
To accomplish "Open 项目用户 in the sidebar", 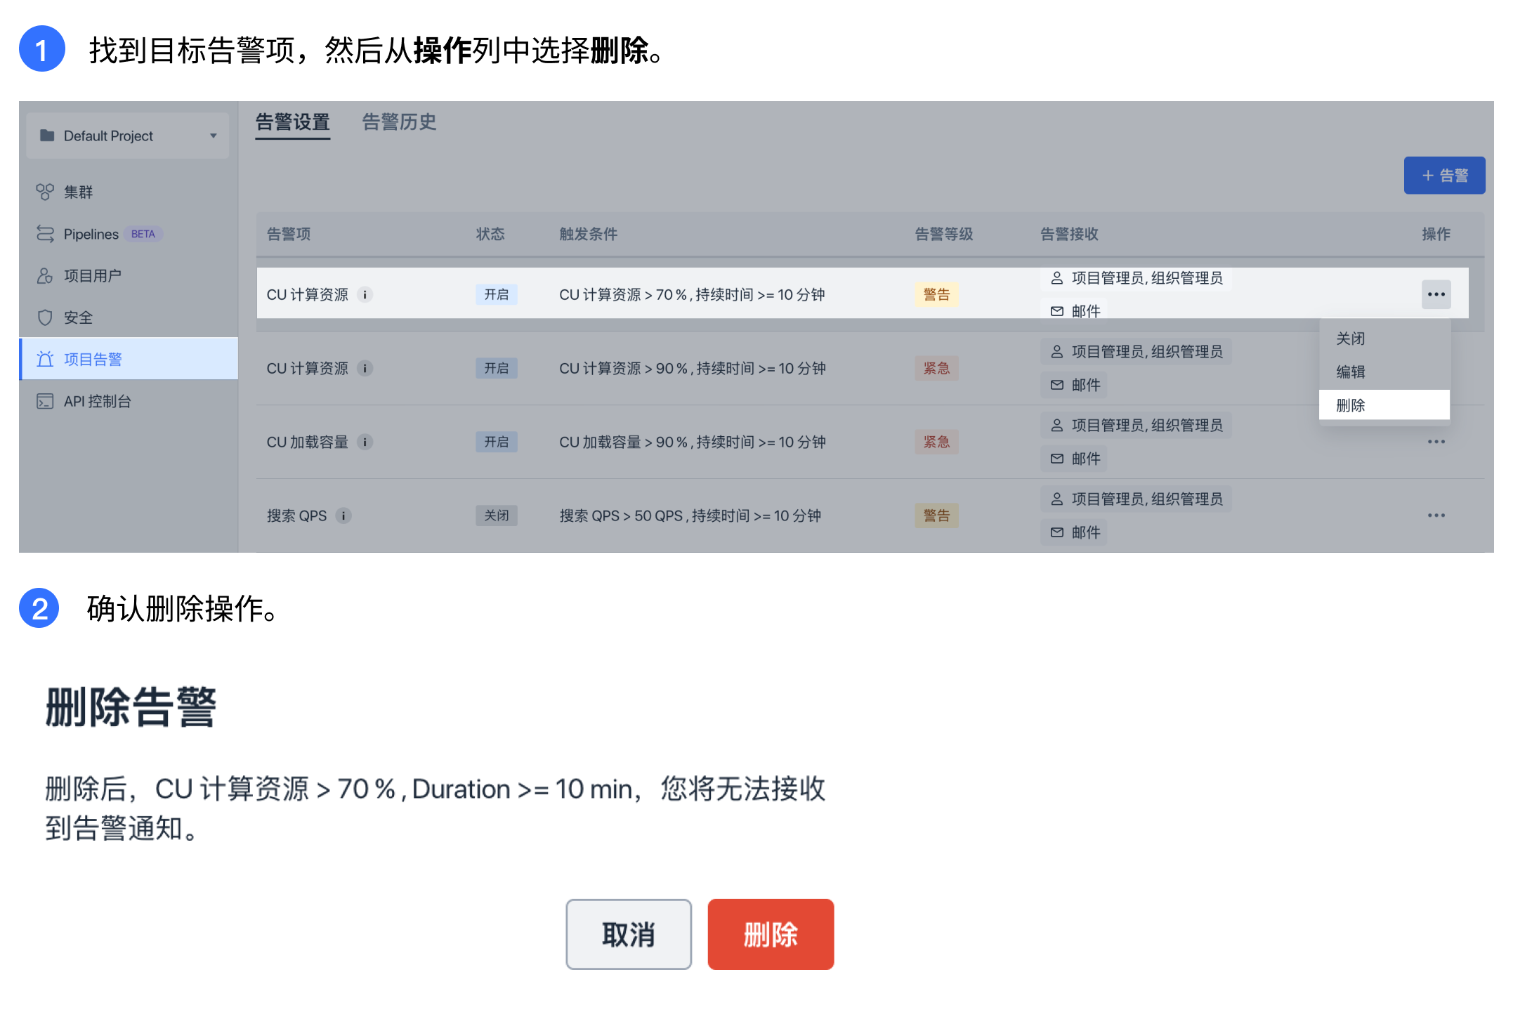I will [129, 275].
